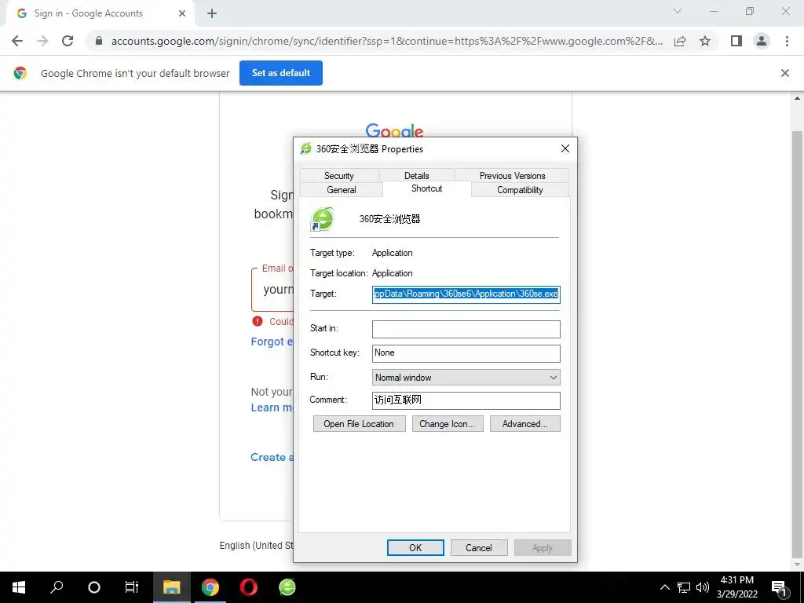Click the Target path field
The height and width of the screenshot is (603, 804).
(x=466, y=294)
